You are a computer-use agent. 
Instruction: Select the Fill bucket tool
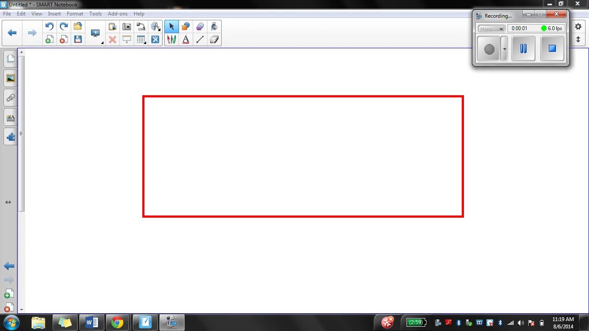(214, 26)
